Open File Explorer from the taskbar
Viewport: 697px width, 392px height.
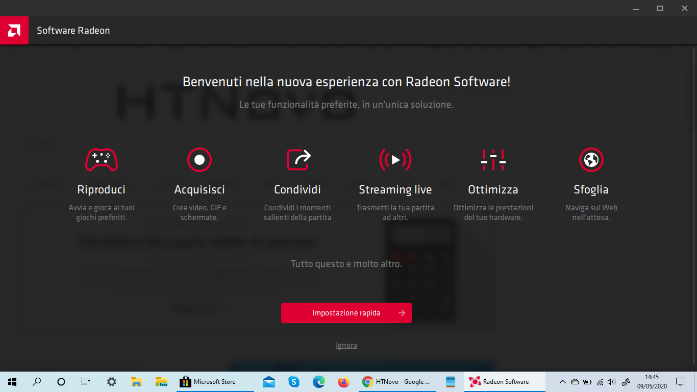136,382
